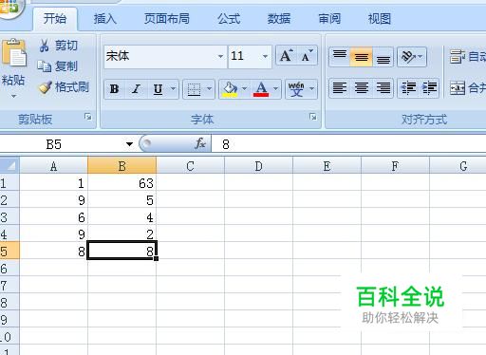Toggle middle vertical alignment
The image size is (486, 355).
pos(362,57)
